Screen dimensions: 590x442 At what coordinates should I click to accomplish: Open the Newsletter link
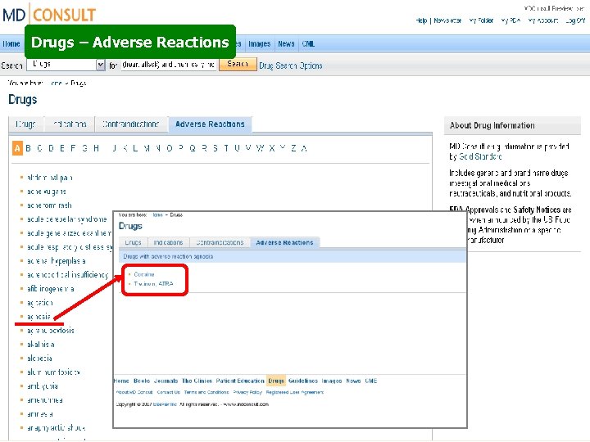pos(447,20)
